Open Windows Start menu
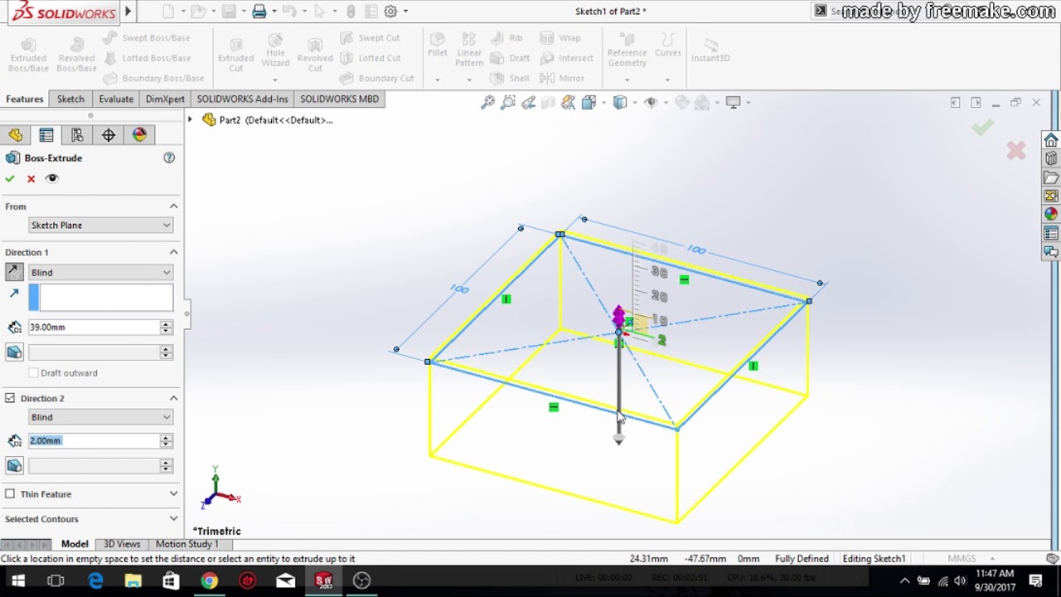 [18, 581]
